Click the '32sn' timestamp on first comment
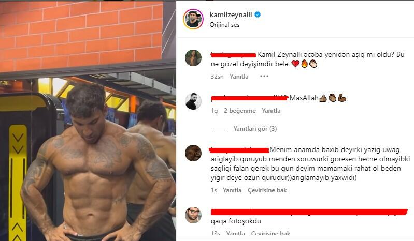Screen dimensions: 414x241 coord(217,77)
